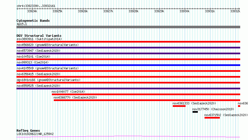Viewport: 248px width, 140px height.
Task: Open nsv6366770 (Sedlazeck2020) variant label
Action: pos(75,97)
